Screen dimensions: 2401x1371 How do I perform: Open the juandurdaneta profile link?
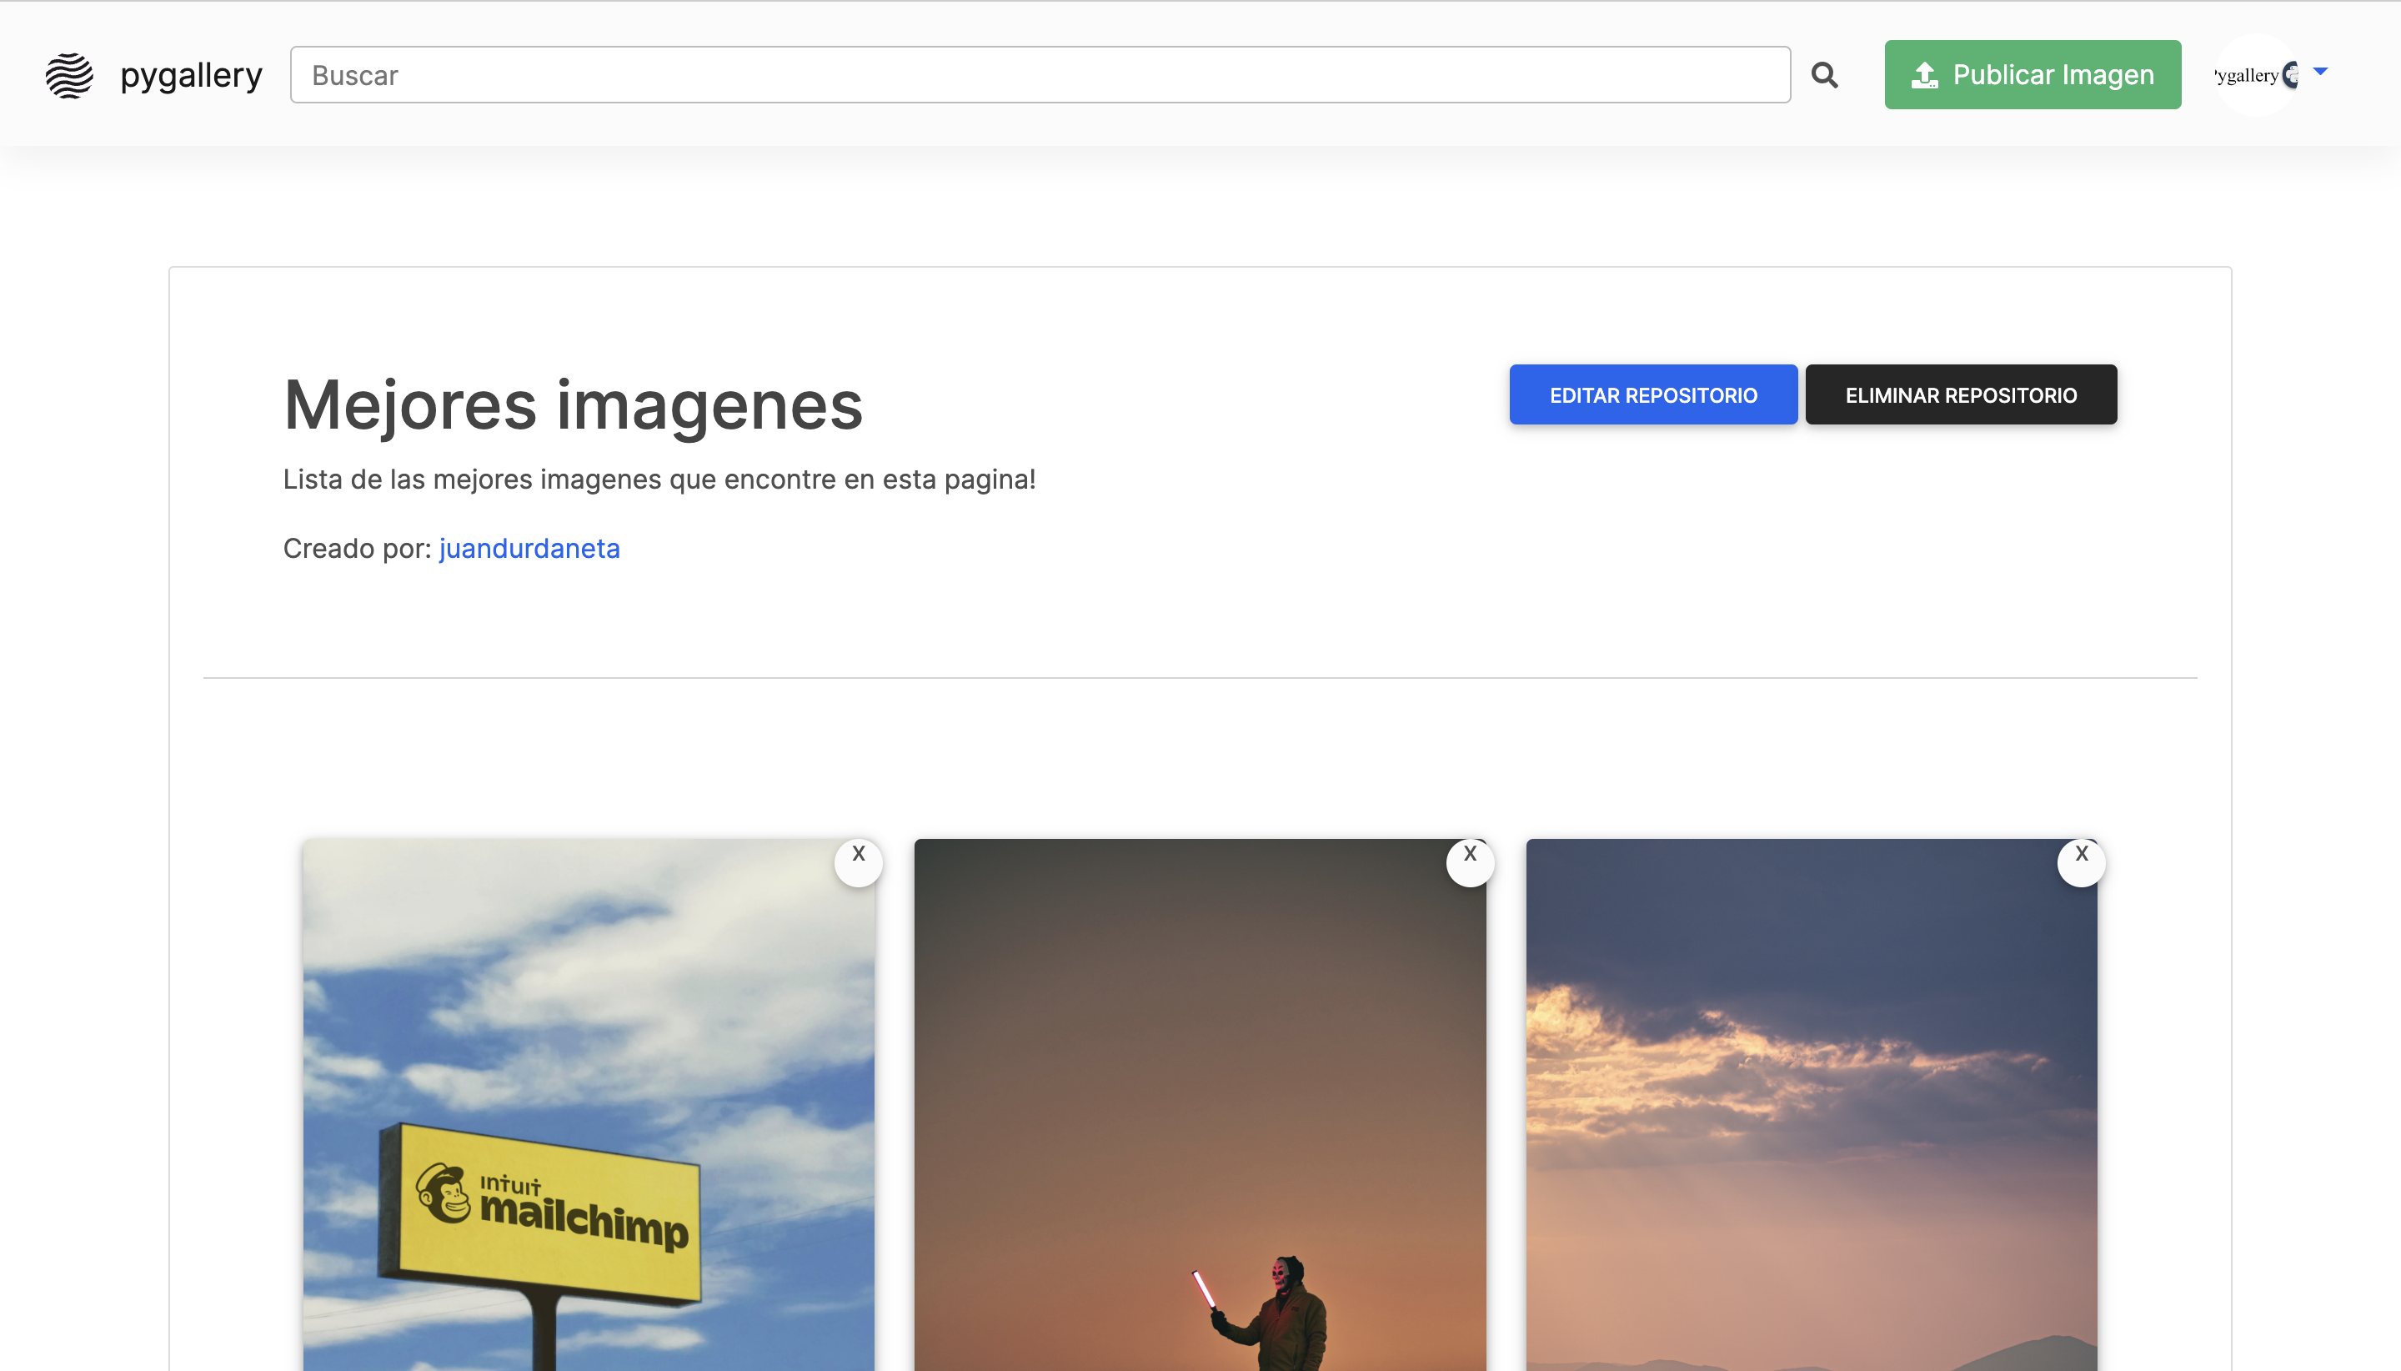pos(529,548)
